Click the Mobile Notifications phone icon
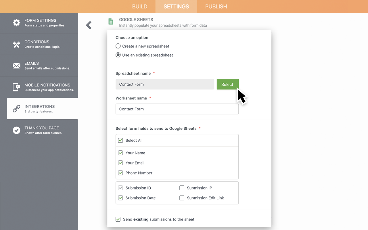Image resolution: width=368 pixels, height=230 pixels. (17, 87)
